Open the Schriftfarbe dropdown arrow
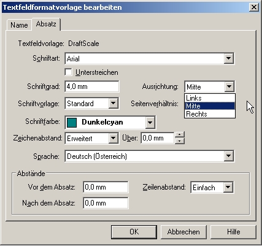This screenshot has width=262, height=246. coord(150,123)
